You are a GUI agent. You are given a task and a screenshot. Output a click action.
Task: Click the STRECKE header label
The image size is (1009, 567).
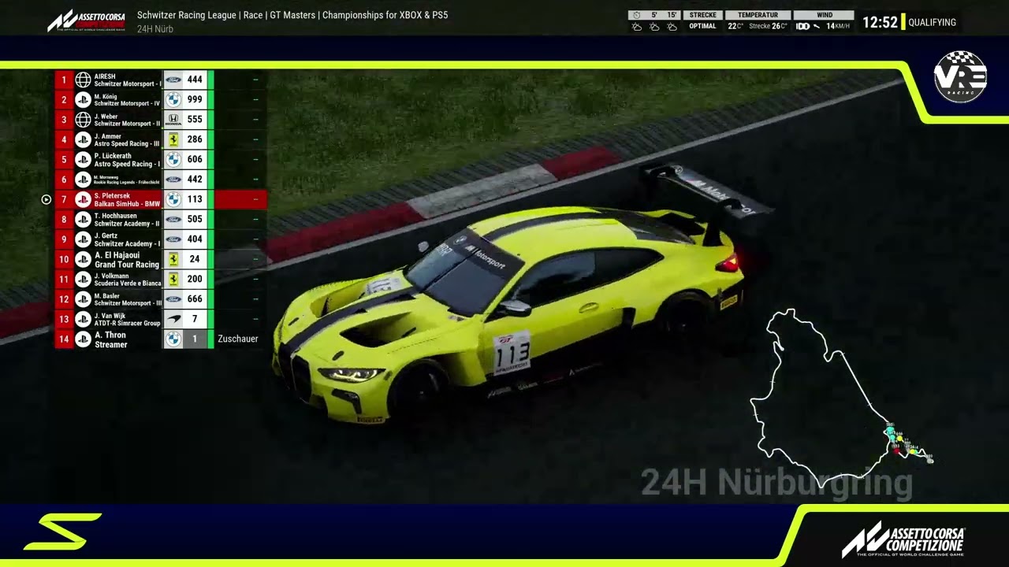tap(703, 15)
